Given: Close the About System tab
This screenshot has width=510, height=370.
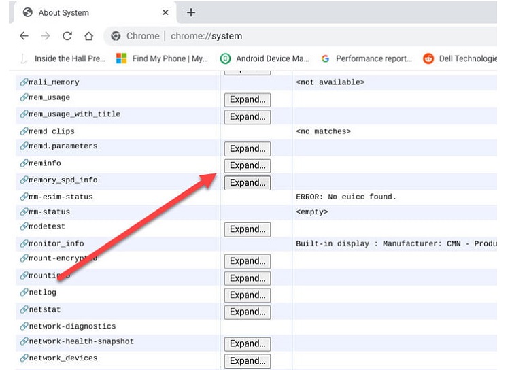Looking at the screenshot, I should (165, 12).
